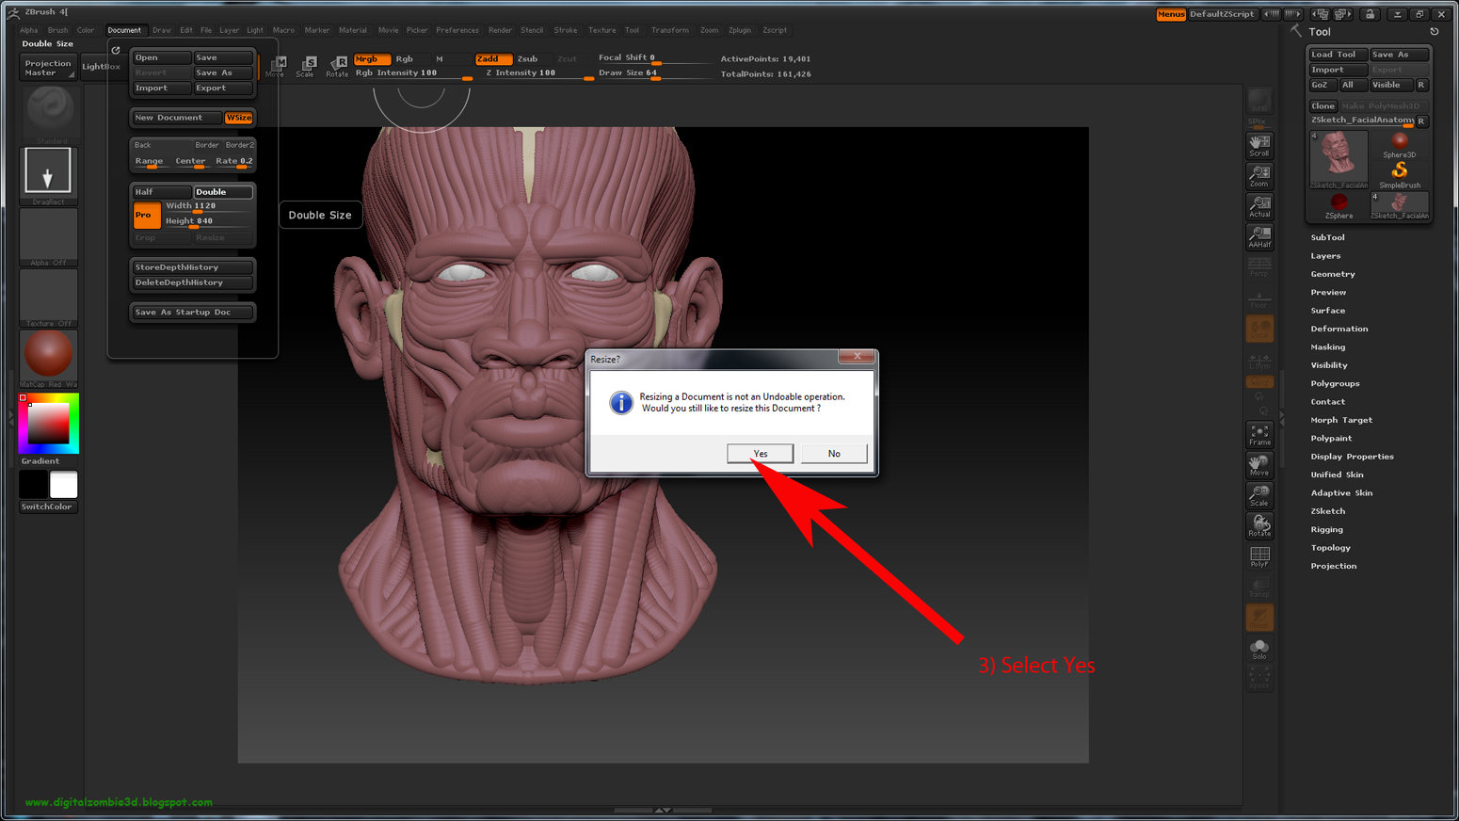Open the Alpha menu
1459x821 pixels.
click(x=29, y=30)
